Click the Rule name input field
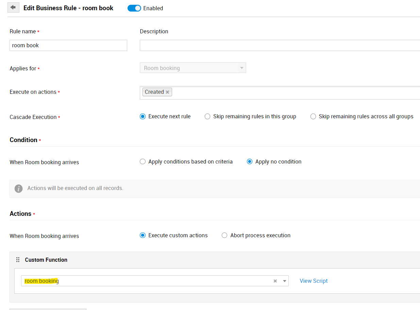 coord(68,45)
